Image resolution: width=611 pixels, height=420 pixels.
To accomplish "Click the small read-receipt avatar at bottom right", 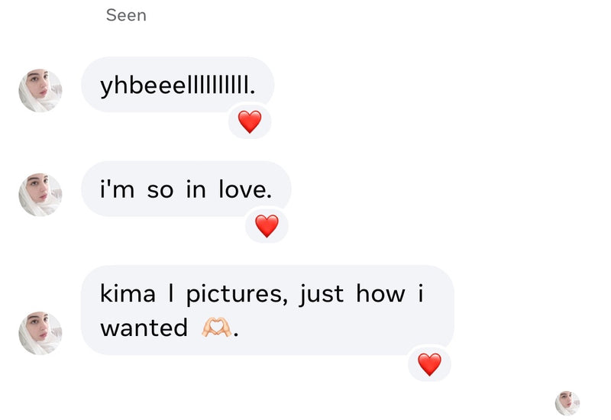I will tap(567, 402).
